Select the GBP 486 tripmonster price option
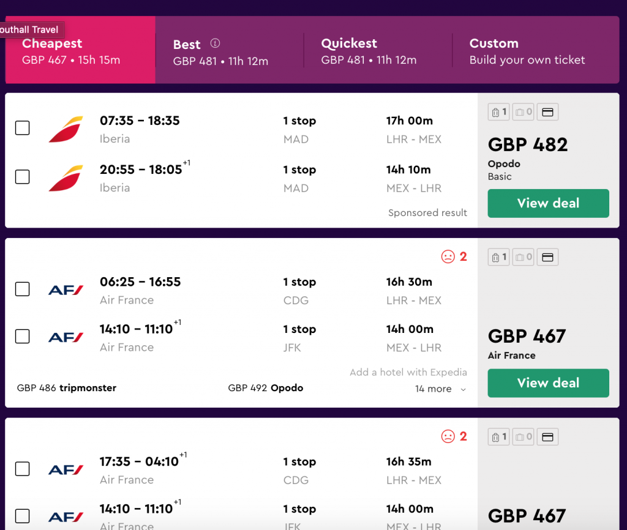627x530 pixels. tap(67, 387)
